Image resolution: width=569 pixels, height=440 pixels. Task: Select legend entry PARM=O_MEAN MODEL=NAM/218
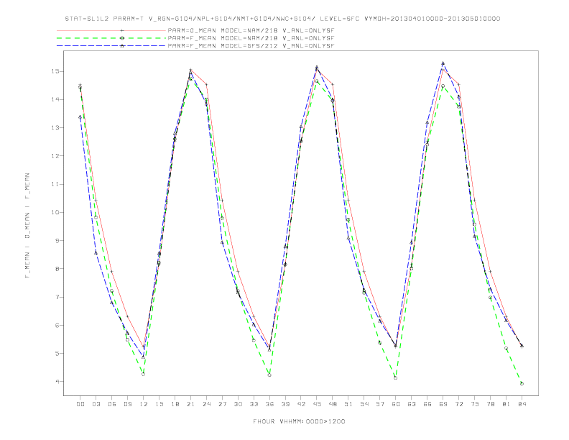click(251, 30)
